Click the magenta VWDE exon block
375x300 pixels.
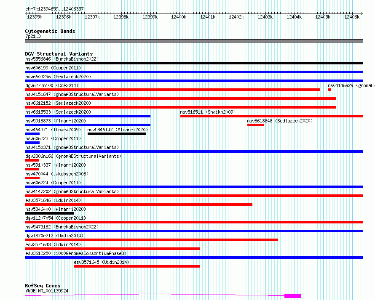tap(293, 296)
